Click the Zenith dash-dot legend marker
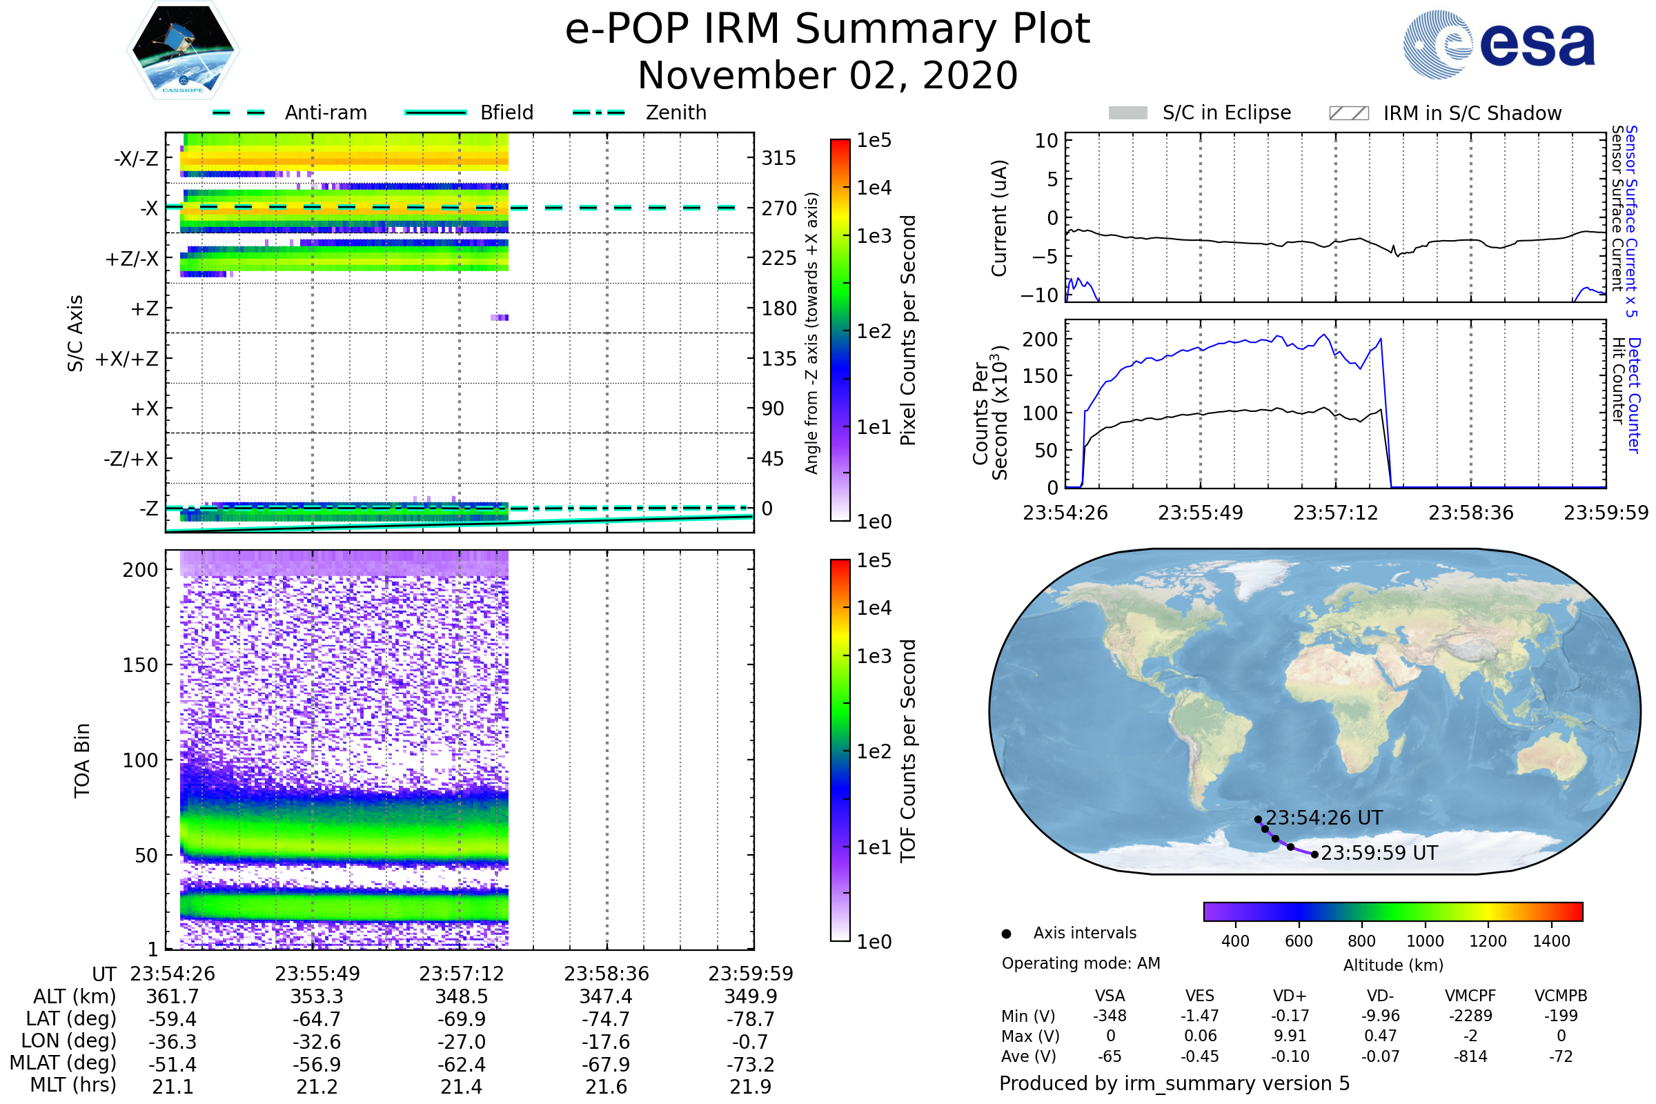This screenshot has width=1656, height=1104. [x=598, y=112]
